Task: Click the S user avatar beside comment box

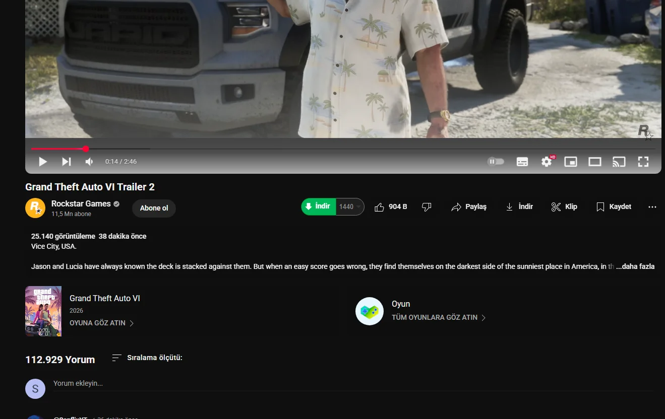Action: [x=35, y=389]
